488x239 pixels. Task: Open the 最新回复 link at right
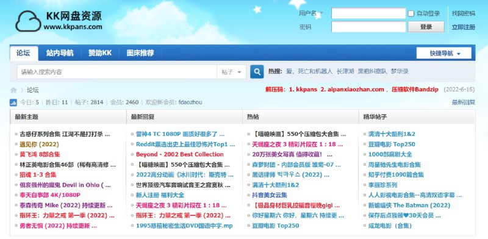(x=464, y=102)
